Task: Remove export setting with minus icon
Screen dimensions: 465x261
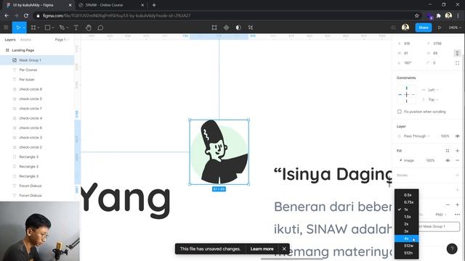Action: click(x=448, y=204)
